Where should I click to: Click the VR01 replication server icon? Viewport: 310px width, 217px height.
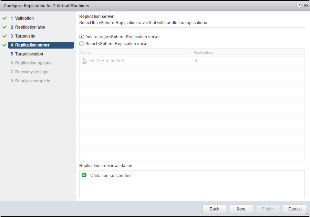pos(84,61)
